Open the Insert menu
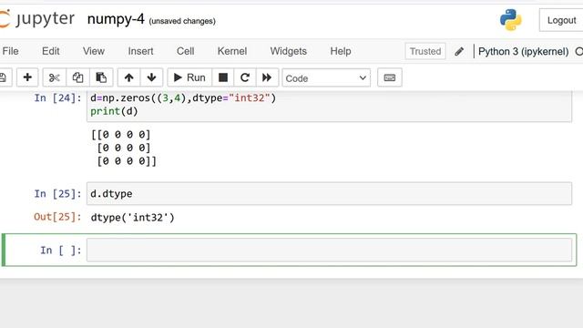The width and height of the screenshot is (583, 328). (140, 51)
